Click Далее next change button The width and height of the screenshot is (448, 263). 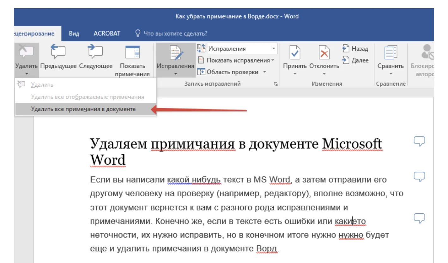tap(355, 60)
